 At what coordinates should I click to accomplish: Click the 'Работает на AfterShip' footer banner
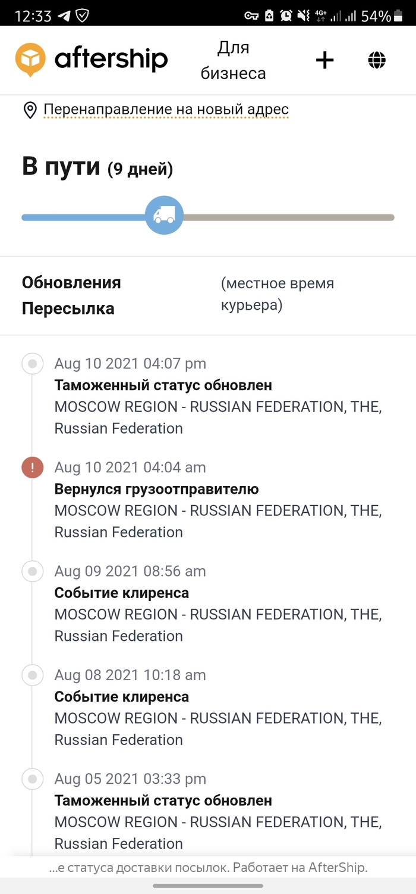tap(208, 867)
